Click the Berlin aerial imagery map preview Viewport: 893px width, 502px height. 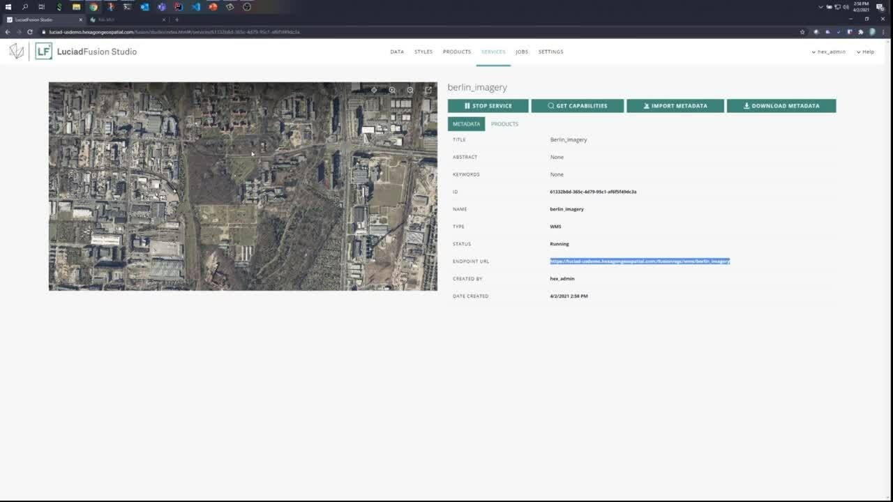[243, 186]
